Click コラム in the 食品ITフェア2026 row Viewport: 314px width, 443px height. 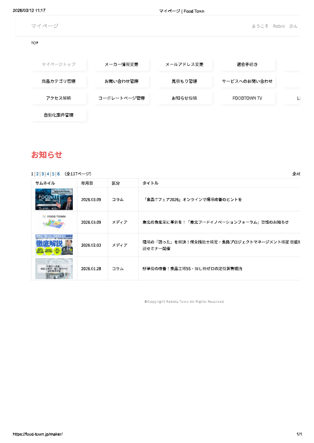point(118,200)
